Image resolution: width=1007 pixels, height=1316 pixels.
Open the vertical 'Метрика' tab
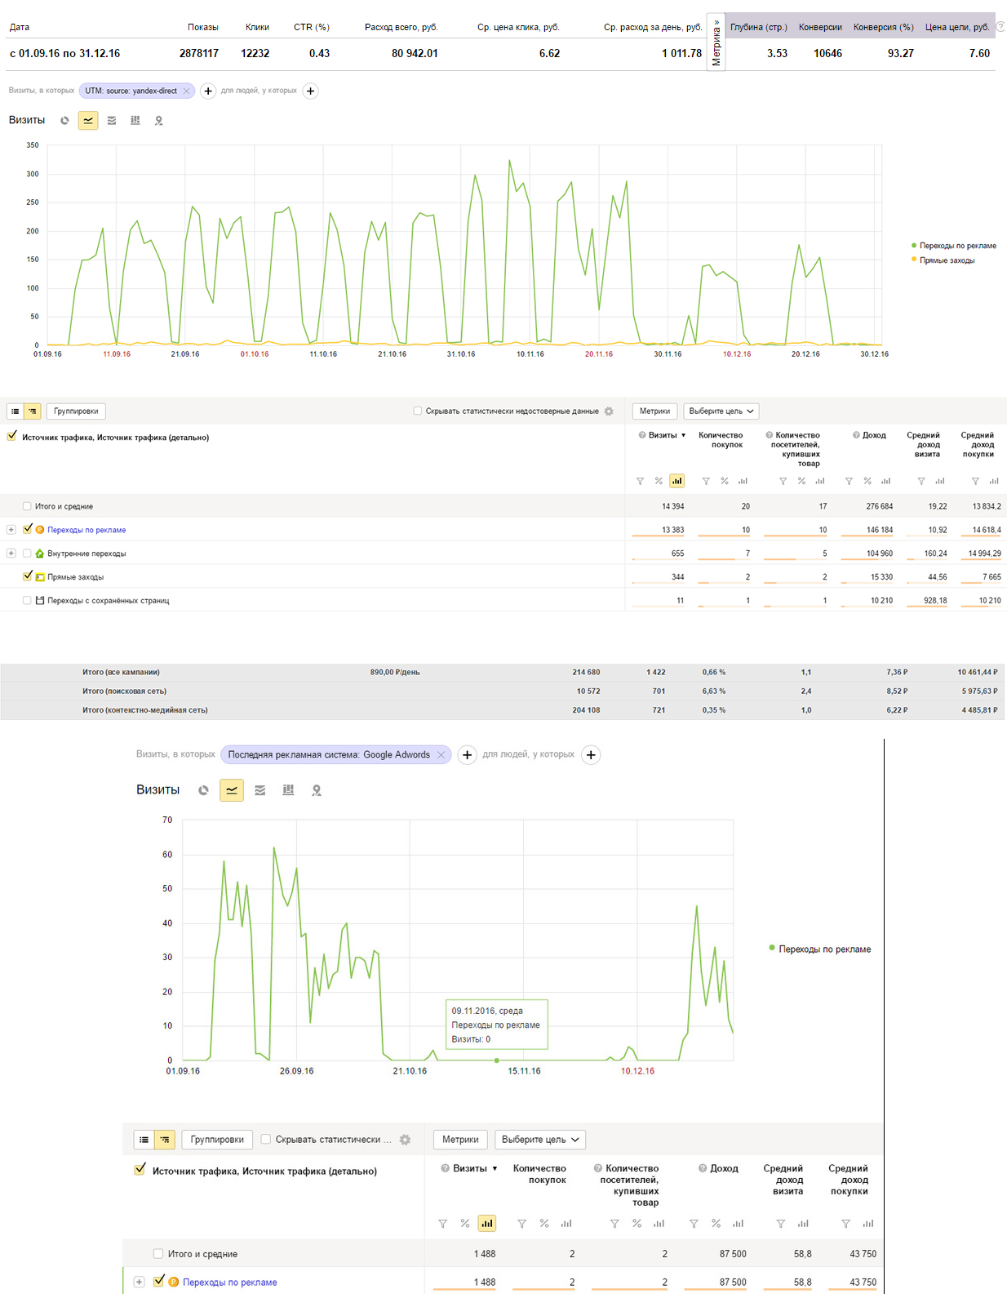[716, 42]
